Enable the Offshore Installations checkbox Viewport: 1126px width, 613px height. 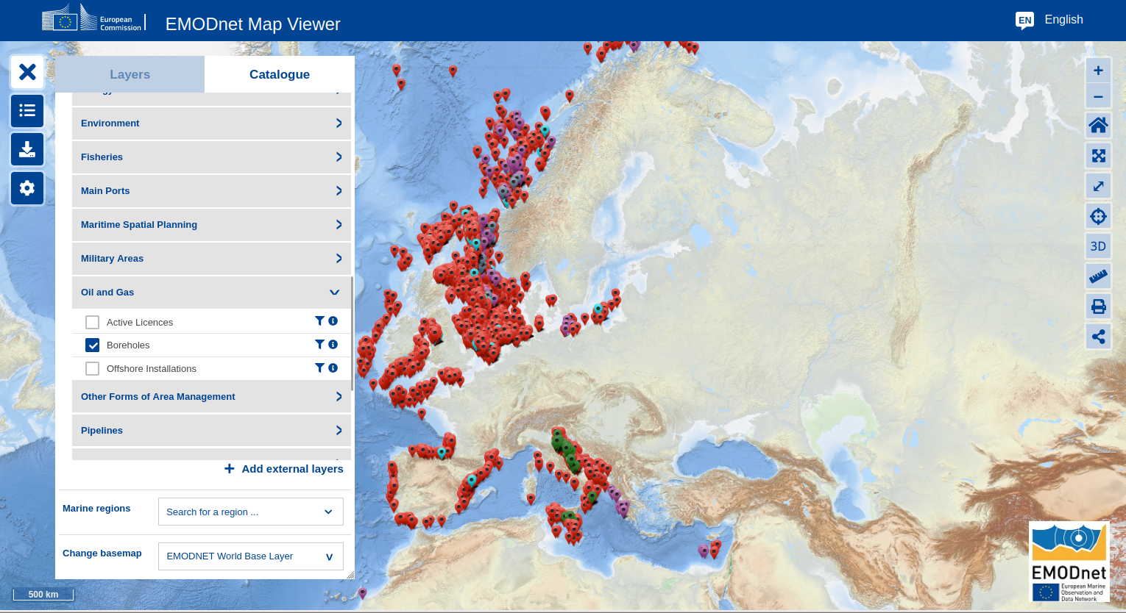pos(92,368)
